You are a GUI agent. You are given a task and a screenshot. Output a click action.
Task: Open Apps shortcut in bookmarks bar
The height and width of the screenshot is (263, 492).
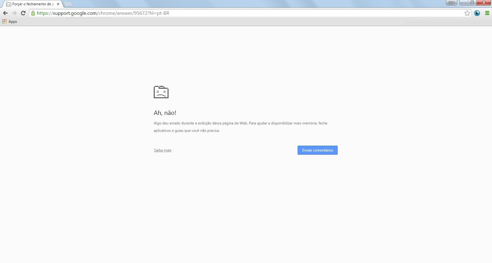(x=10, y=22)
